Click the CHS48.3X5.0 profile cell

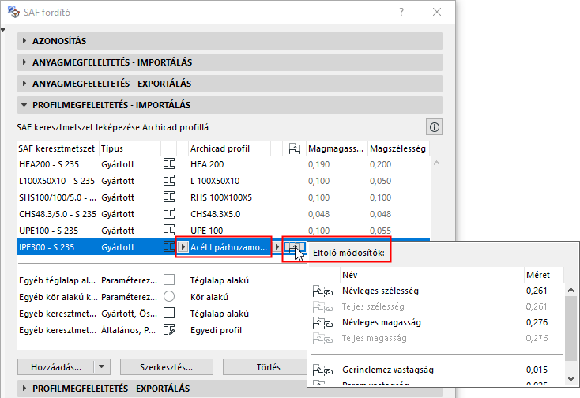coord(215,214)
